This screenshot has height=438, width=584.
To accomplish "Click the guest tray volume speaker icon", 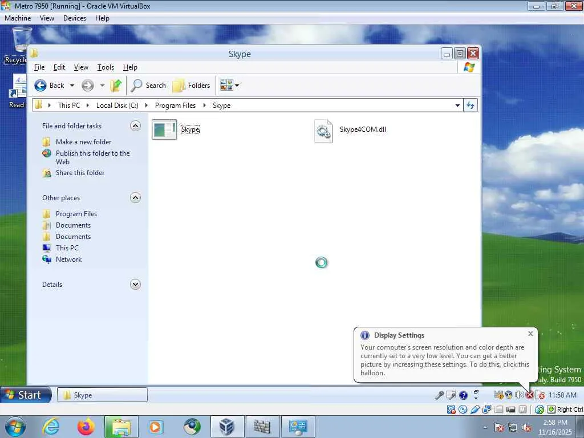I will [519, 395].
